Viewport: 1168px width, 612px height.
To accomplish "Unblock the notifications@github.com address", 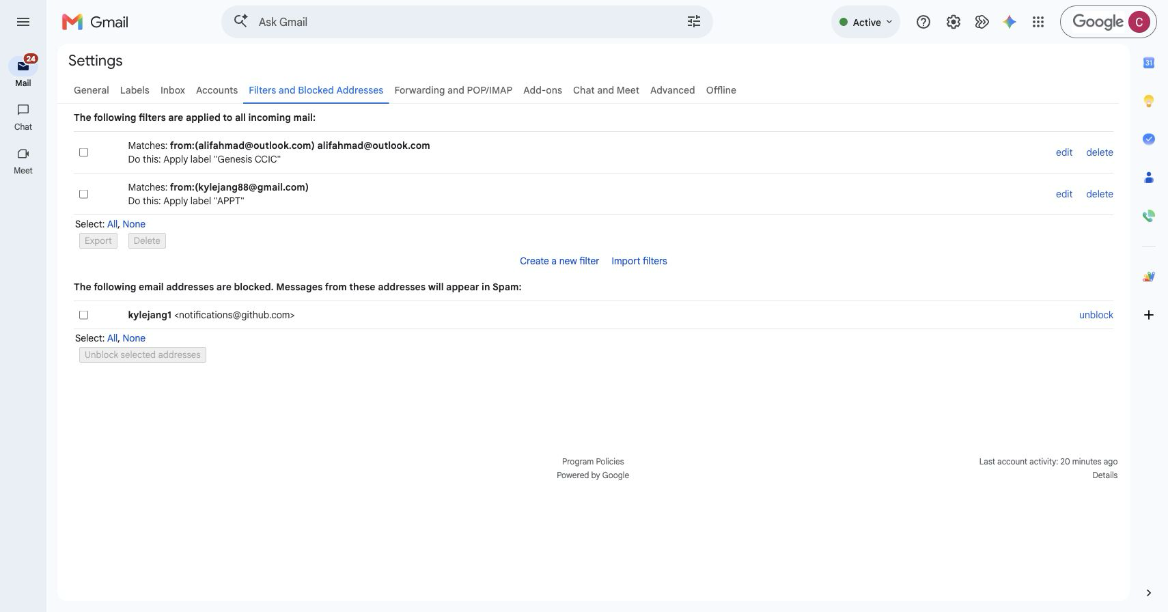I will (x=1096, y=315).
